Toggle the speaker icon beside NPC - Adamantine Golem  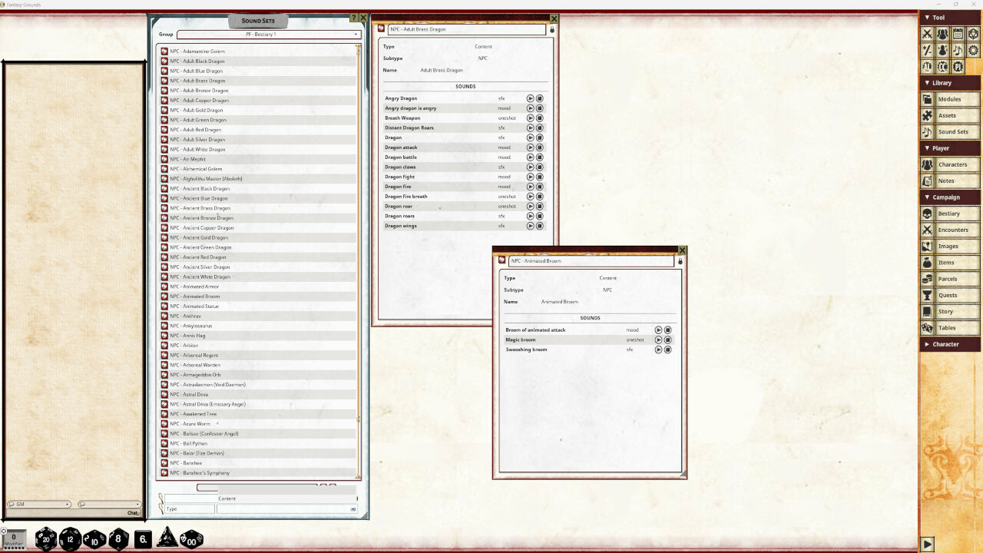164,51
